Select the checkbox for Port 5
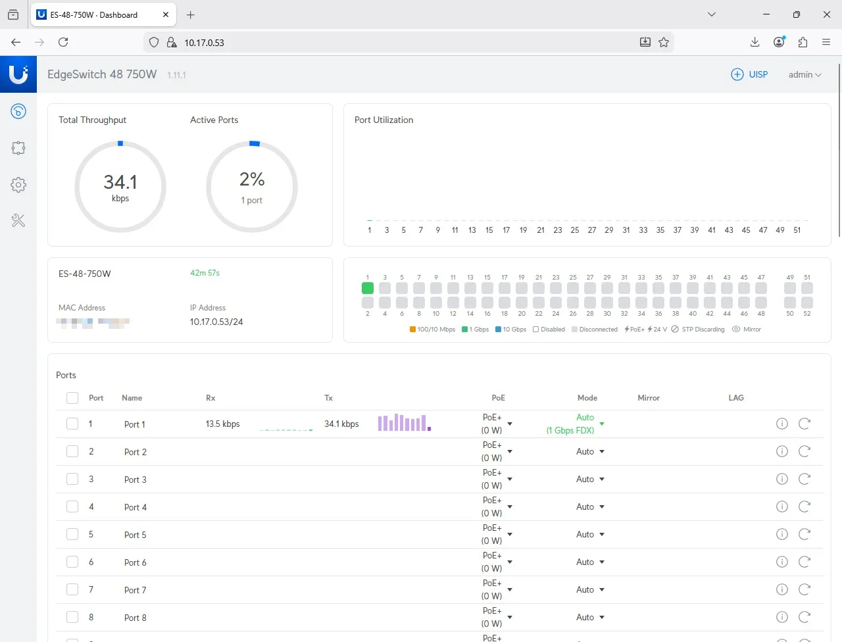 (x=72, y=534)
